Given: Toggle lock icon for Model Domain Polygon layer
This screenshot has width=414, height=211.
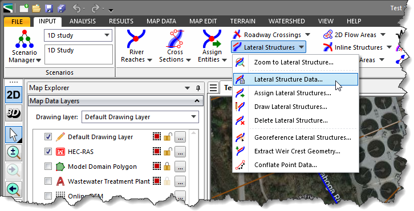Looking at the screenshot, I should point(167,167).
